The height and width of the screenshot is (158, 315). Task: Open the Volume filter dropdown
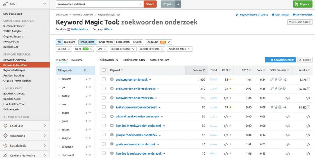click(64, 49)
